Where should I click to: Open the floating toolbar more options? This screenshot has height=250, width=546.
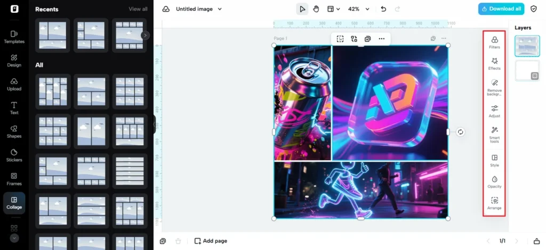pyautogui.click(x=382, y=39)
